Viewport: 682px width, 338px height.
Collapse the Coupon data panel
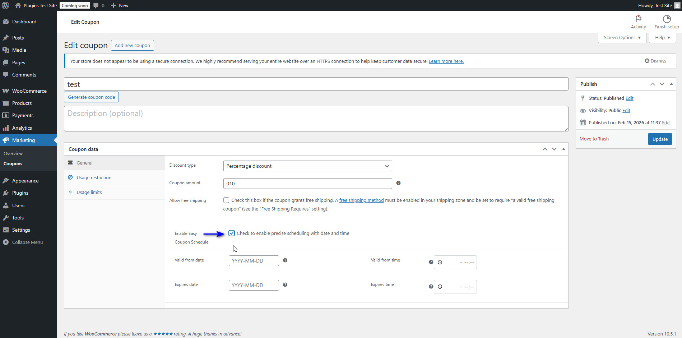point(563,149)
